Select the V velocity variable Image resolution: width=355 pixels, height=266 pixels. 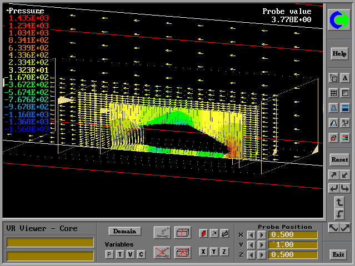(x=131, y=254)
